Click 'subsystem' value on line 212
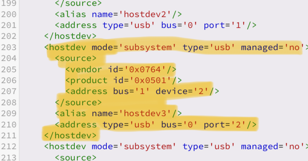 click(x=147, y=146)
